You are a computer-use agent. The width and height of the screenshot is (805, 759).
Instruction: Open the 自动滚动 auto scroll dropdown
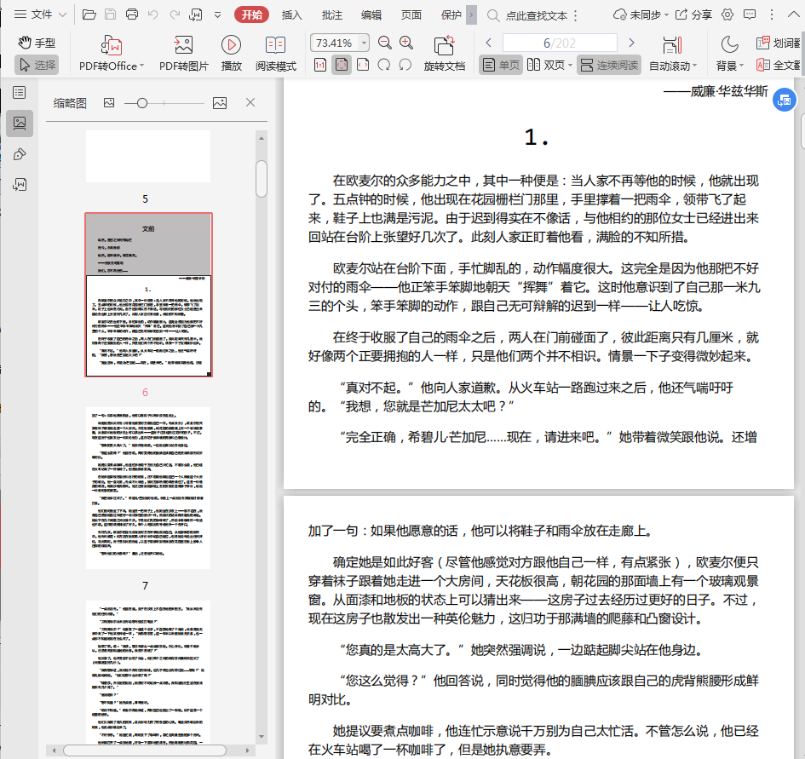pyautogui.click(x=673, y=53)
